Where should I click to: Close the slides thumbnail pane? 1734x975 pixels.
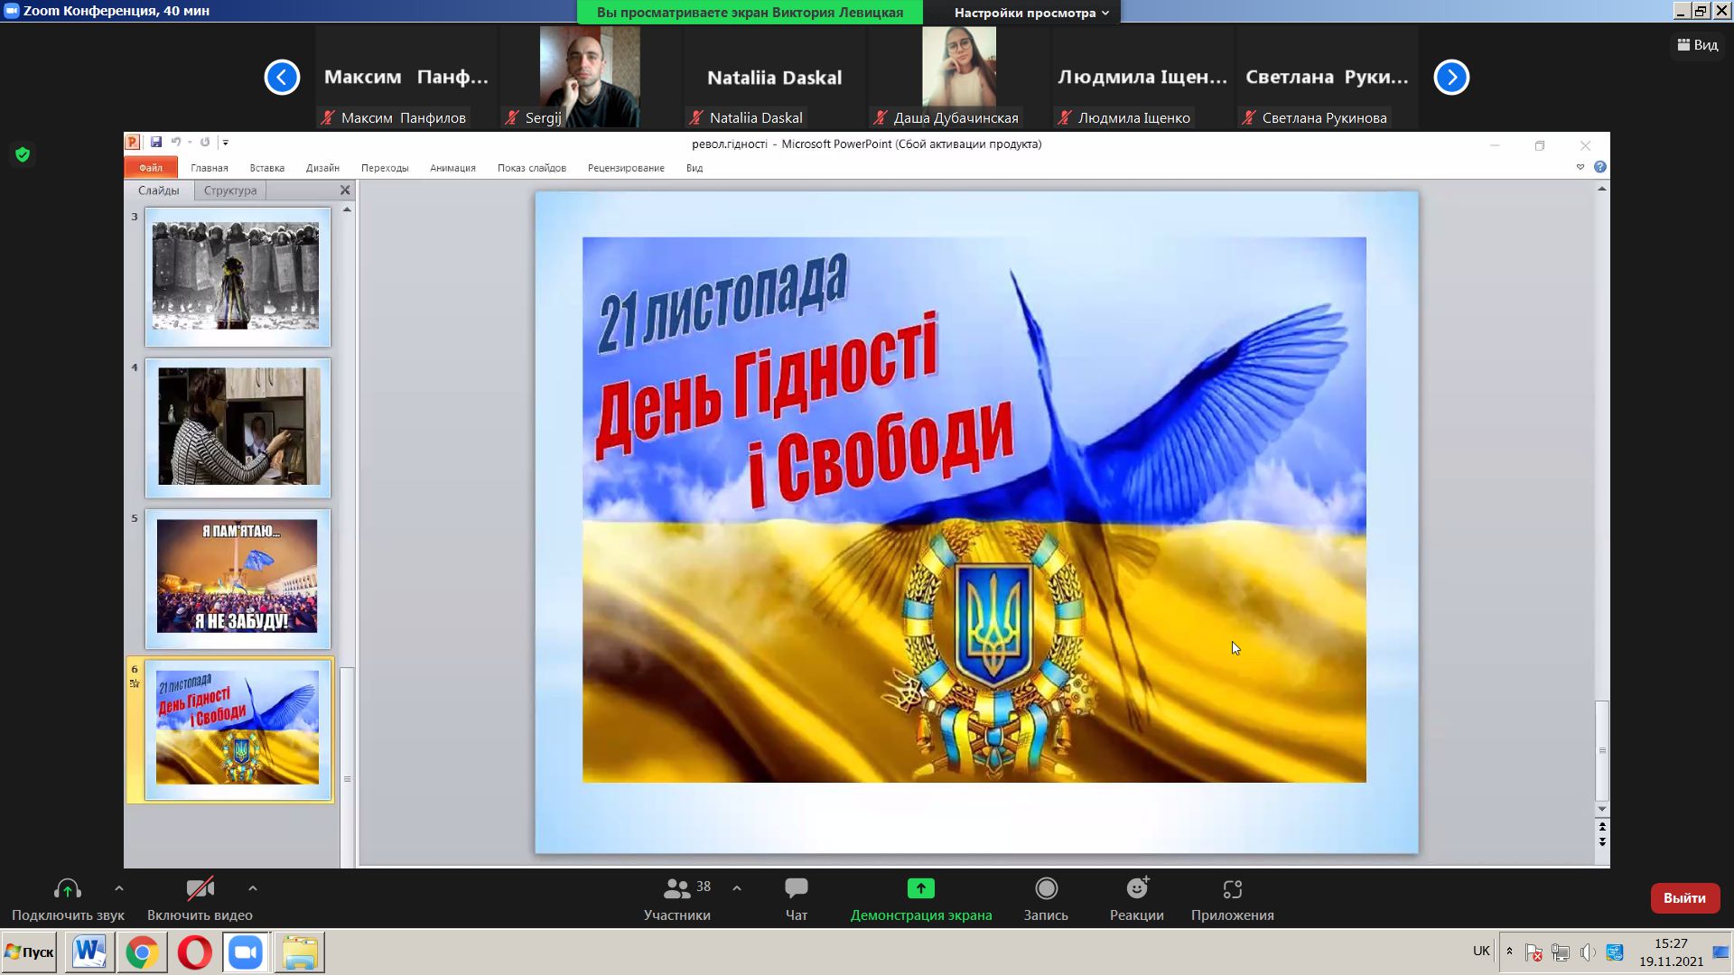(345, 190)
